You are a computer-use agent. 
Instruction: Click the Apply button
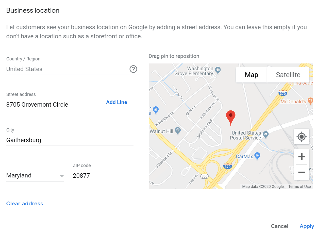pyautogui.click(x=307, y=226)
